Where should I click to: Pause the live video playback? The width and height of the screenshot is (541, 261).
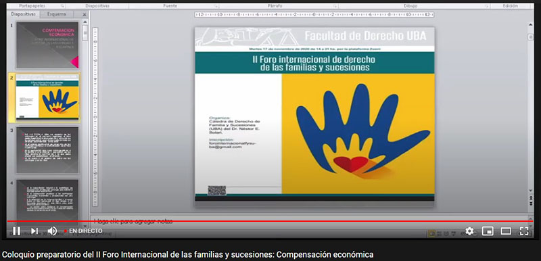pyautogui.click(x=16, y=231)
